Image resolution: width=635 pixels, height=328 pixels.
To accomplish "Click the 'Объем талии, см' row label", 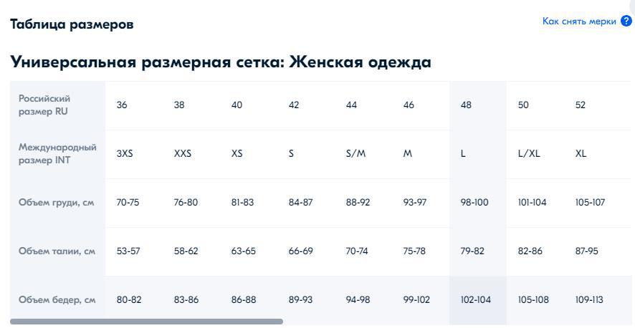I will click(x=57, y=251).
